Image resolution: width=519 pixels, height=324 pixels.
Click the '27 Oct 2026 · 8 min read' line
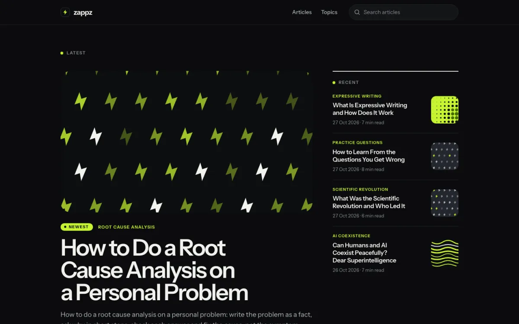[x=358, y=169]
